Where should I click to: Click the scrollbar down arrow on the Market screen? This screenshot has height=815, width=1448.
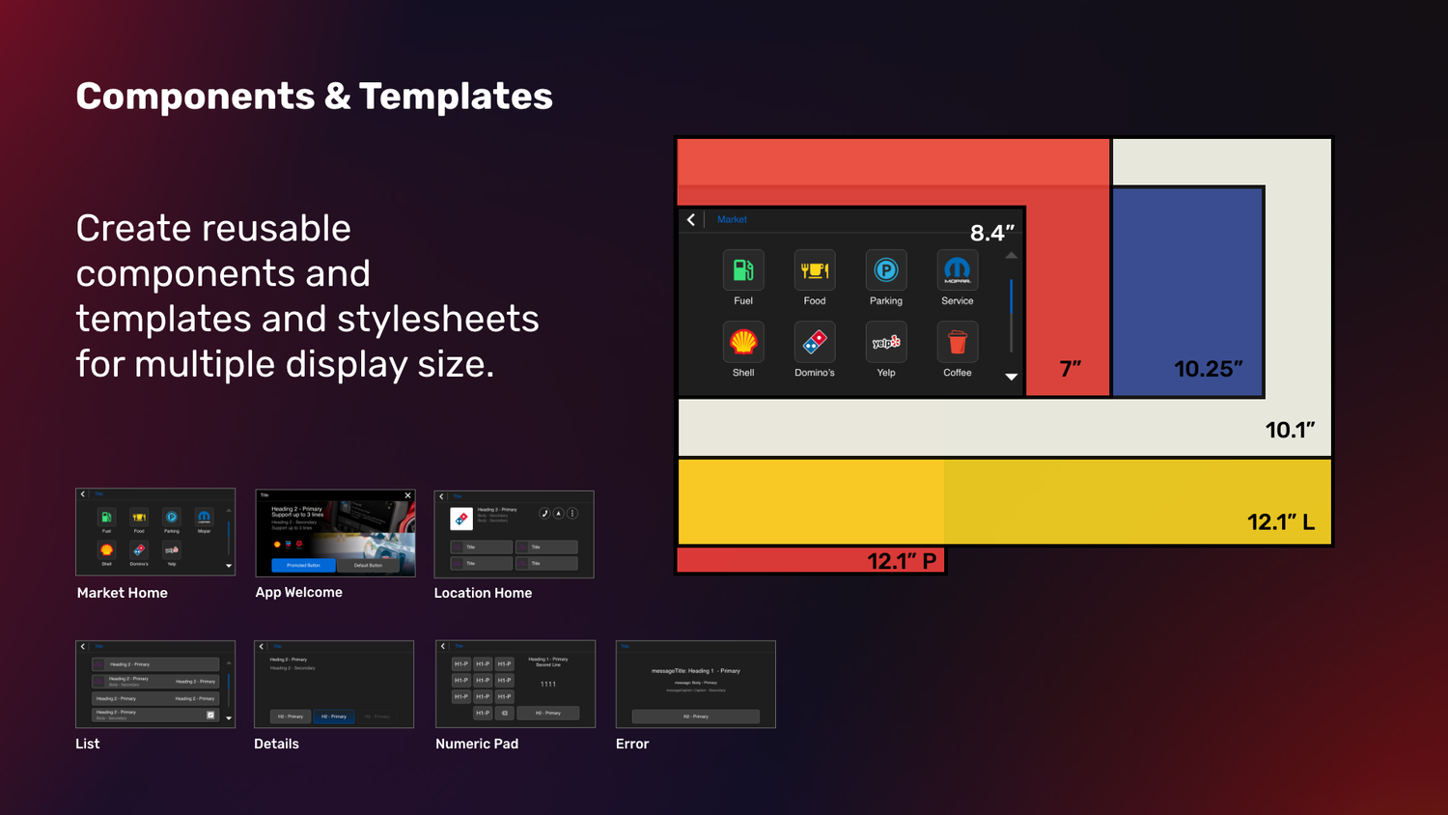pyautogui.click(x=1011, y=377)
